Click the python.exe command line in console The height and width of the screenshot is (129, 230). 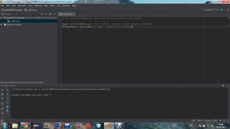pos(61,89)
